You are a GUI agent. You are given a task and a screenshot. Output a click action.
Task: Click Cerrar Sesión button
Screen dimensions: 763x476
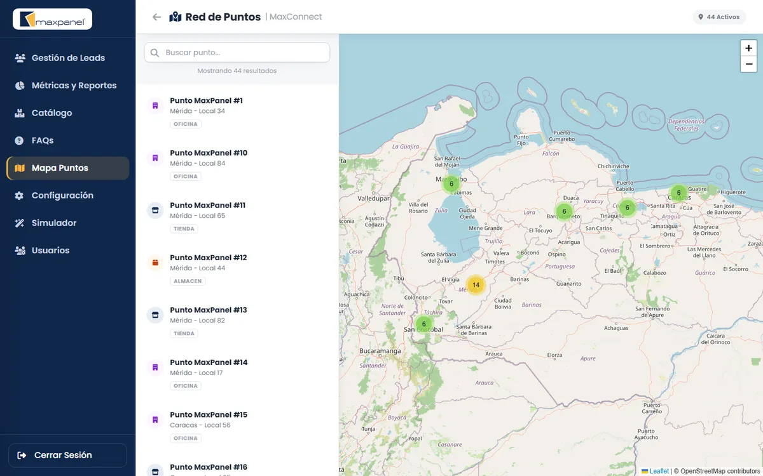pyautogui.click(x=67, y=455)
